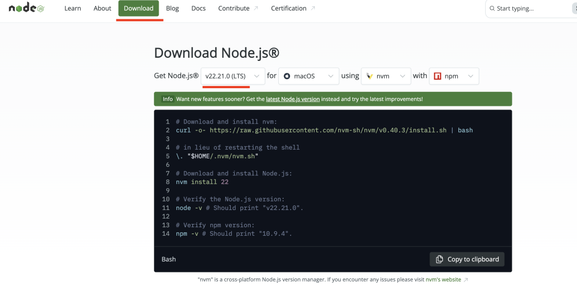Open the macOS platform dropdown
577x287 pixels.
tap(309, 76)
